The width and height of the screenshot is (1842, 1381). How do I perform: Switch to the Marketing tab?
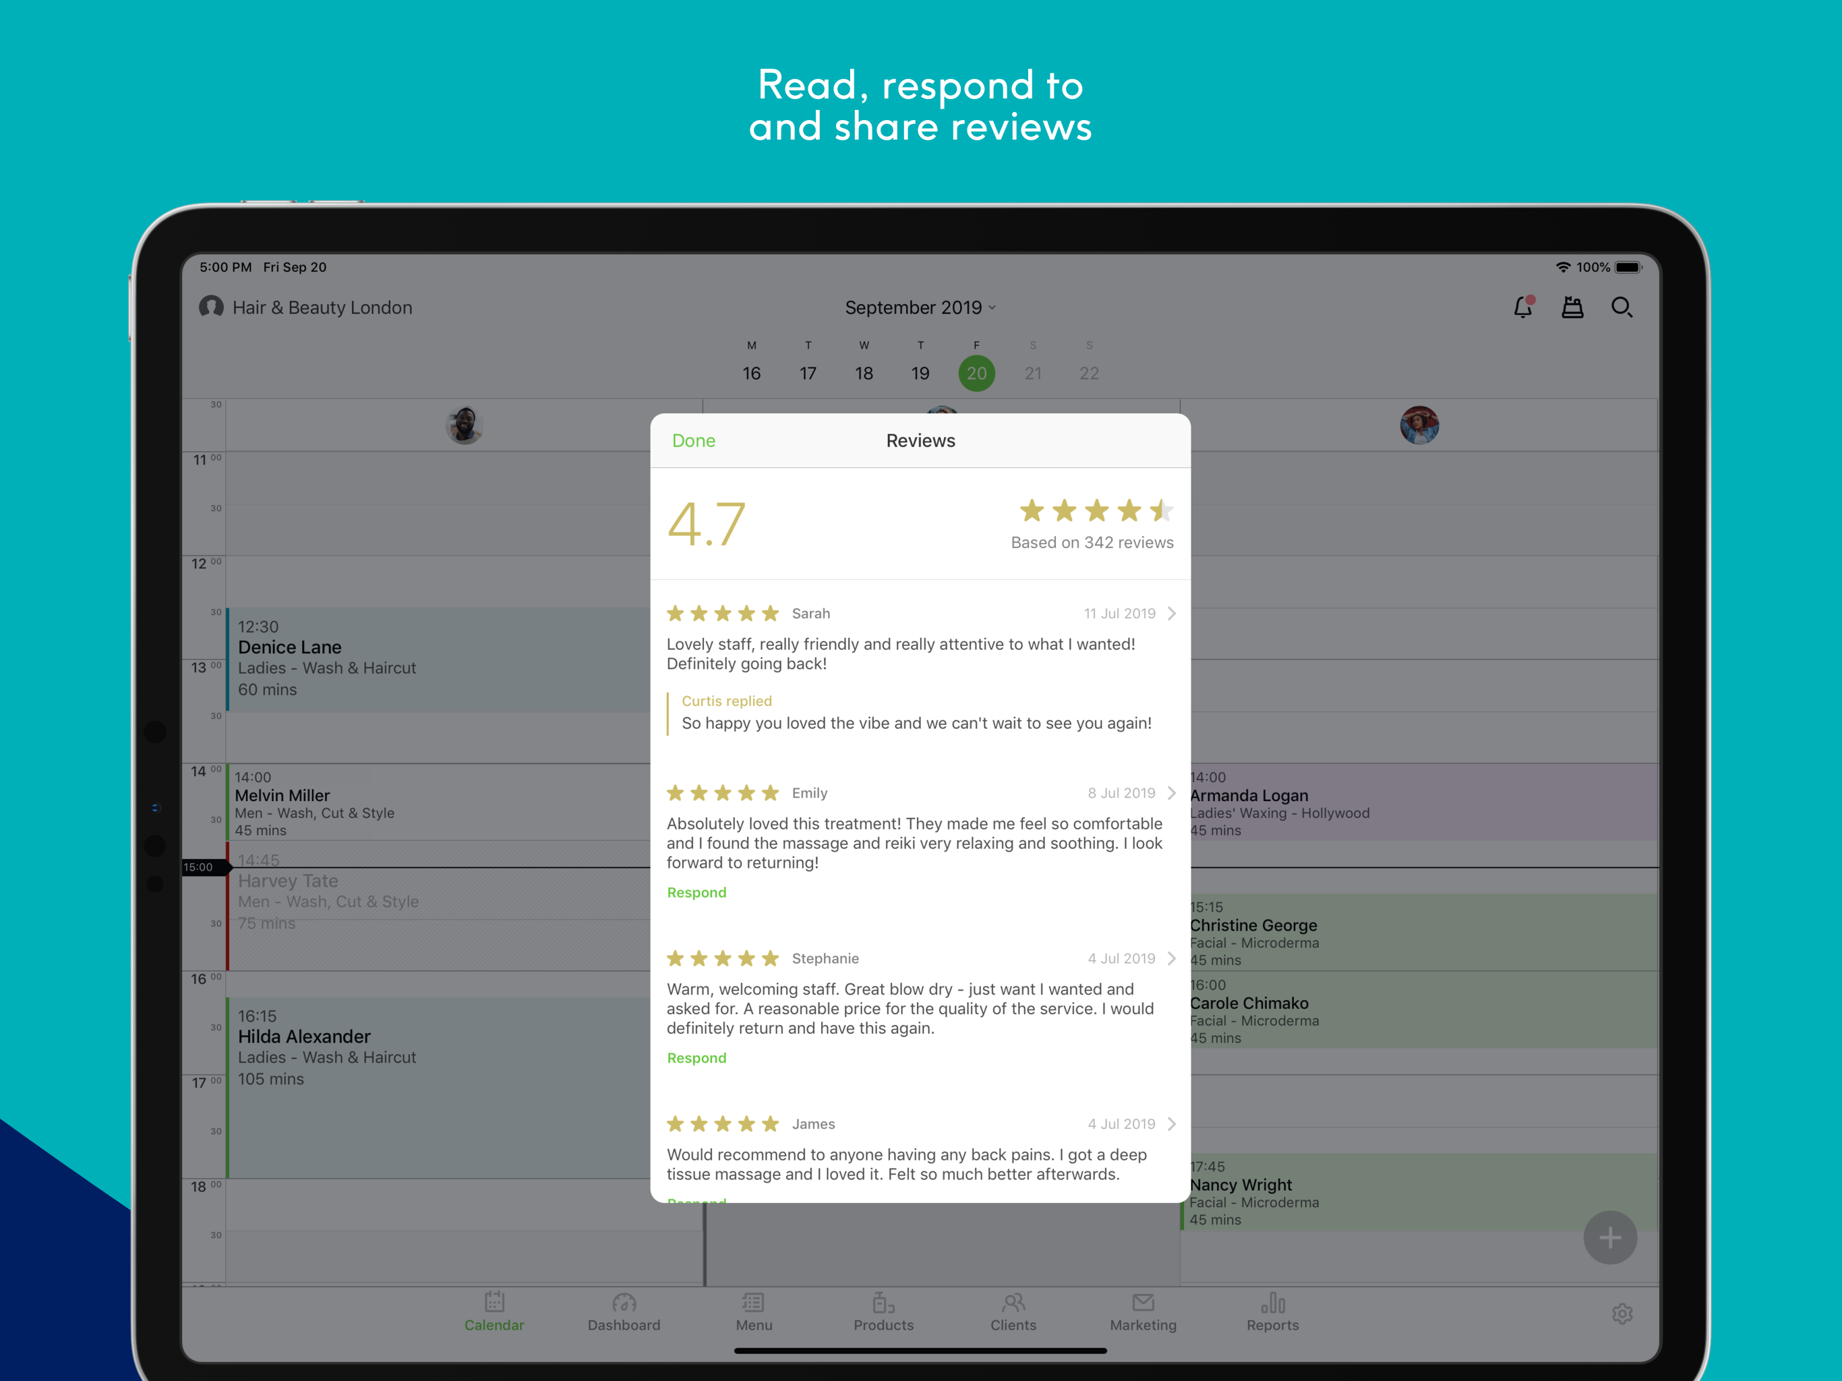1143,1312
